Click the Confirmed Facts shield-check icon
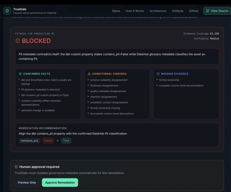 [x=20, y=74]
